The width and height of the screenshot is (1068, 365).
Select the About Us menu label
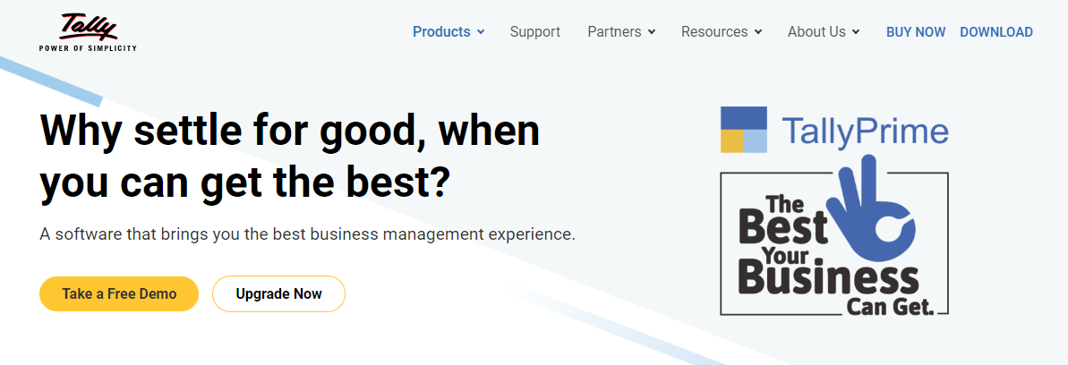coord(816,32)
